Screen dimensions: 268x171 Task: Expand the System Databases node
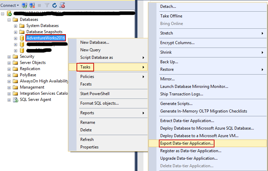[15, 26]
